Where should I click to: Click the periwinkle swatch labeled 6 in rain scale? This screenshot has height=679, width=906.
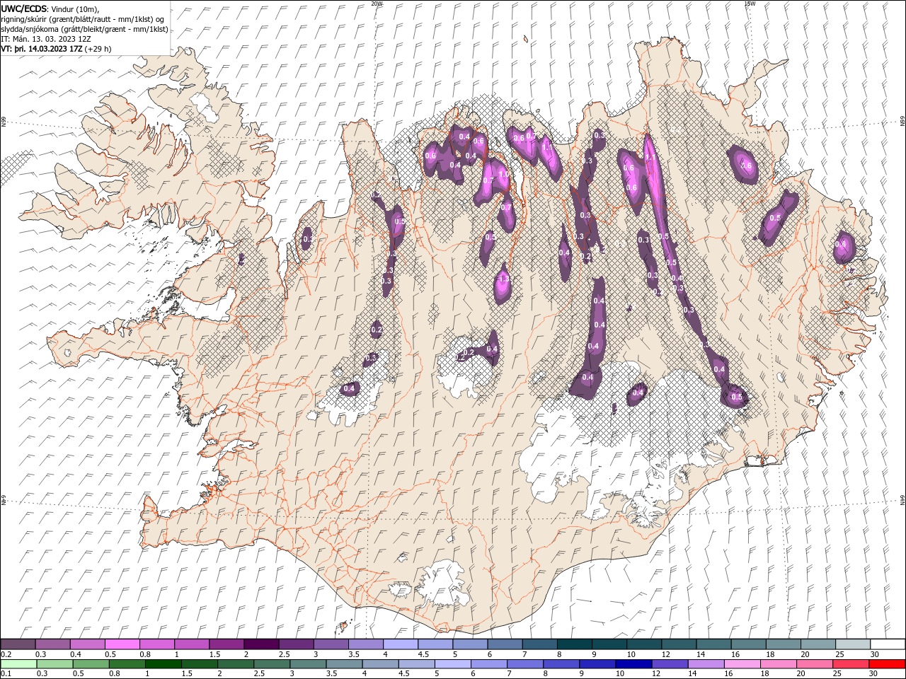click(x=488, y=664)
